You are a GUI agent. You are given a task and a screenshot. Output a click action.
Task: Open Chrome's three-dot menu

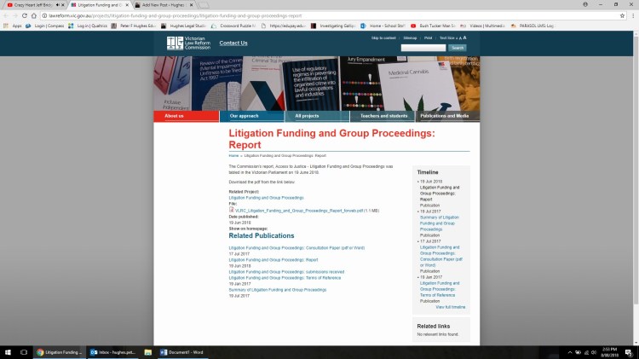click(631, 15)
